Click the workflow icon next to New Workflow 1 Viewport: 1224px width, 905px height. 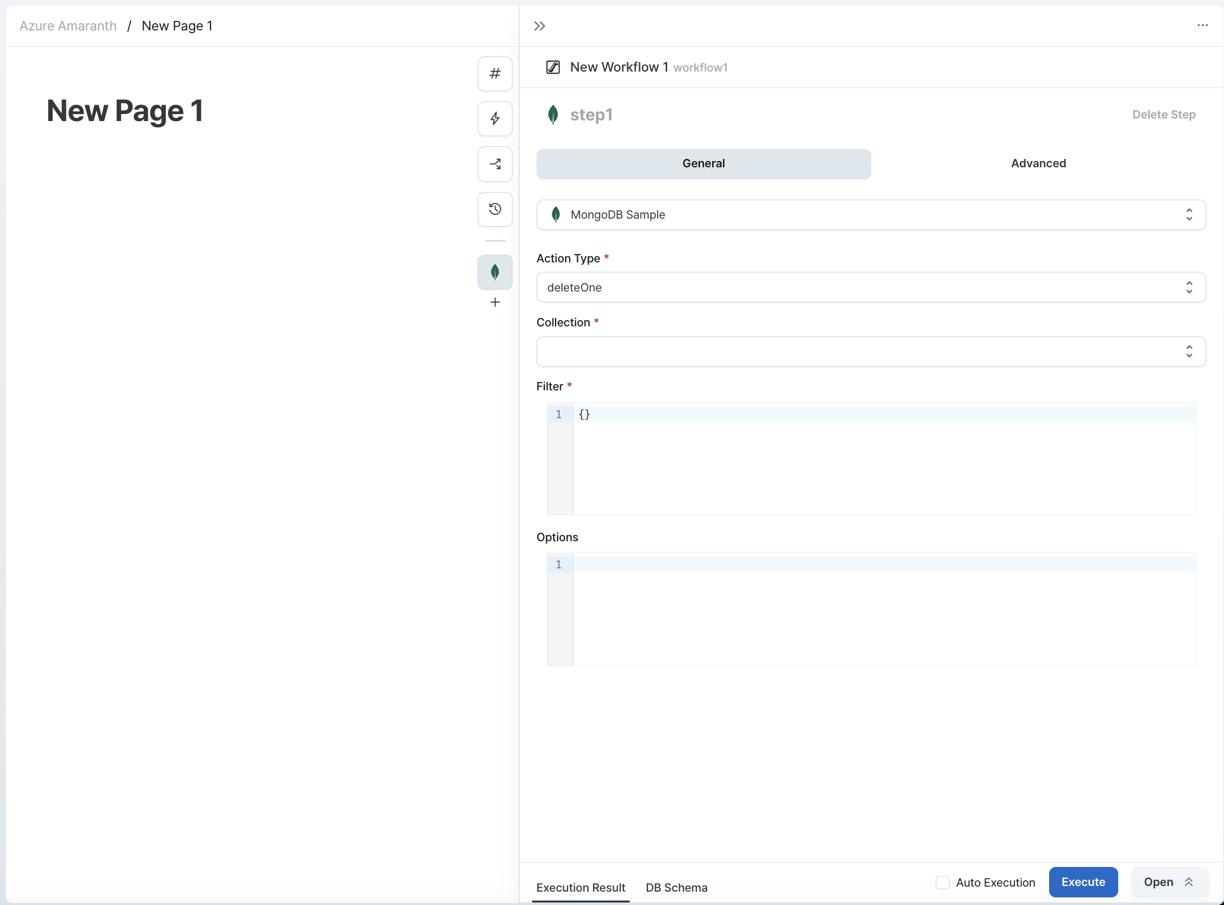[552, 67]
